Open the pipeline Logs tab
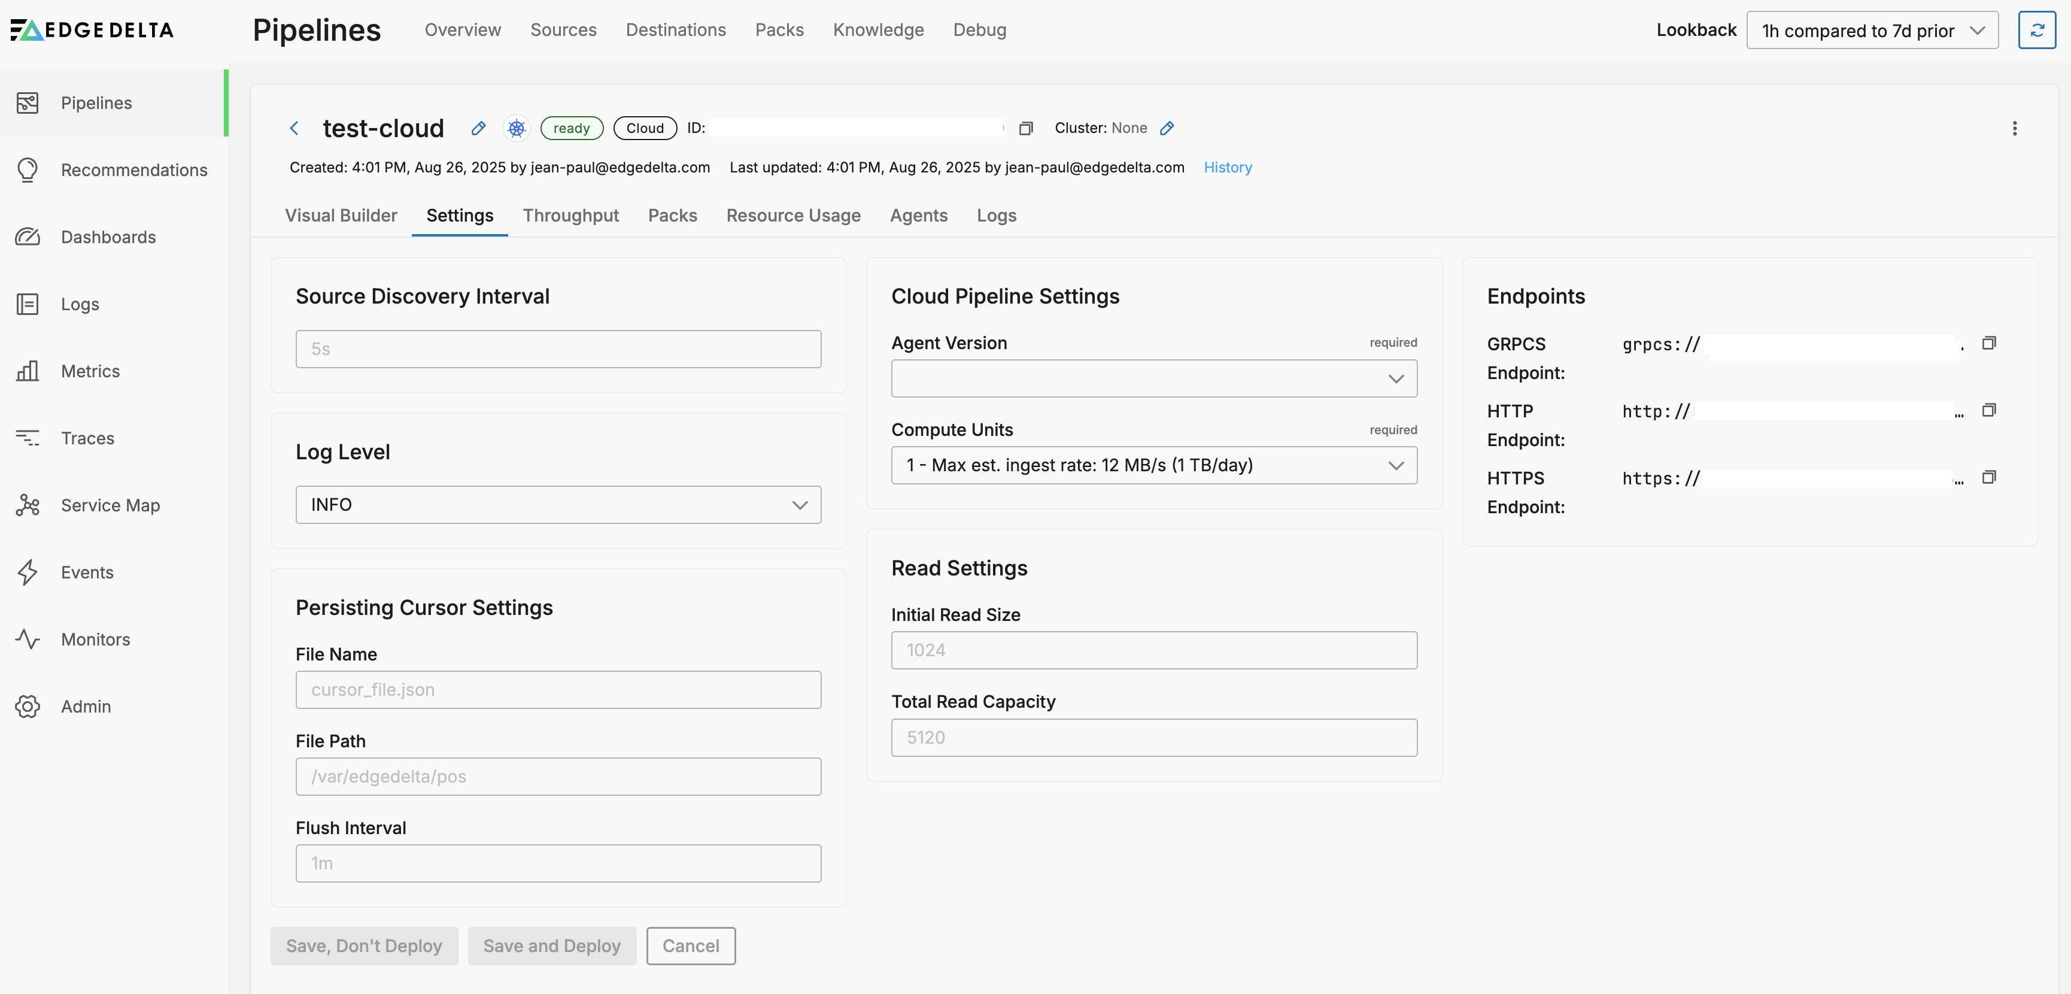The height and width of the screenshot is (994, 2071). click(x=996, y=215)
